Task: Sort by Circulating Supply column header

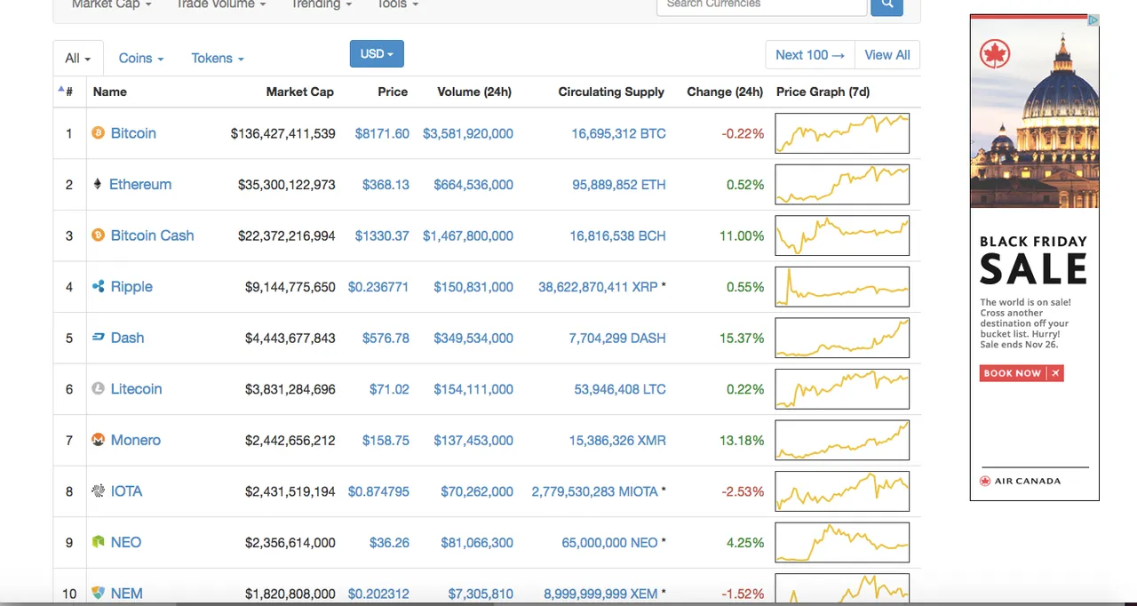Action: 611,92
